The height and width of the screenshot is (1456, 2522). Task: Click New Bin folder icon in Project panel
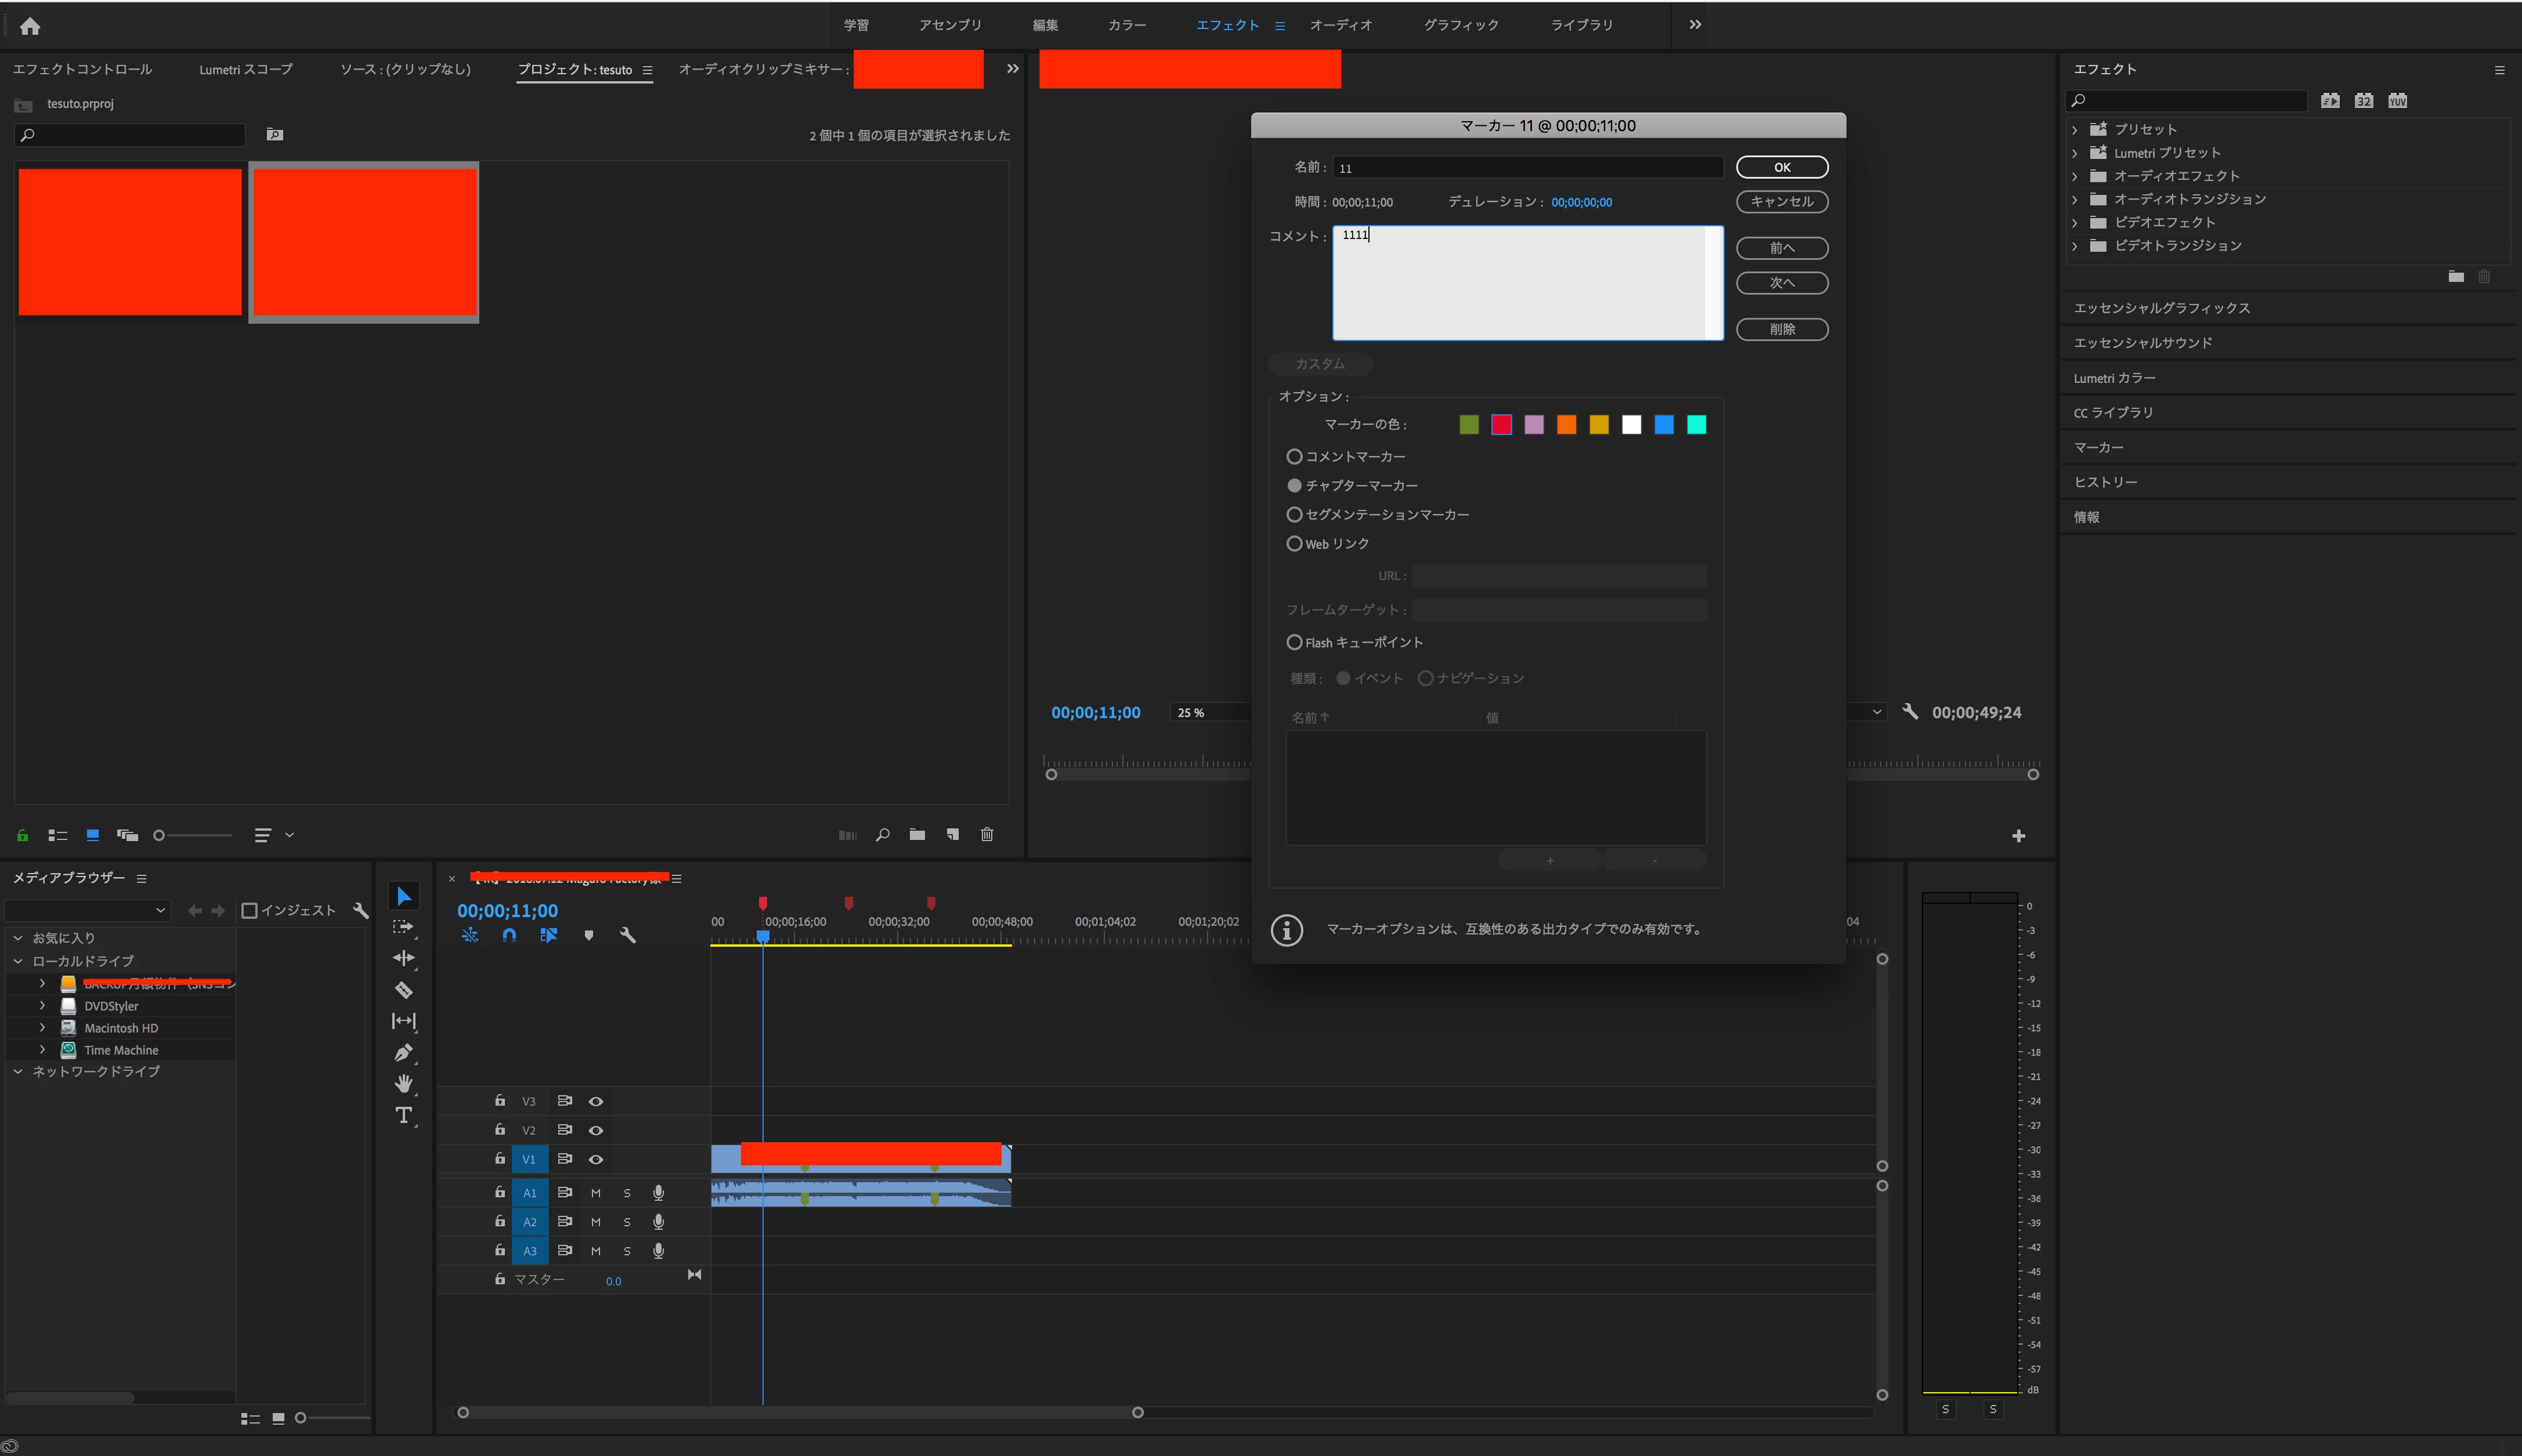pyautogui.click(x=917, y=834)
